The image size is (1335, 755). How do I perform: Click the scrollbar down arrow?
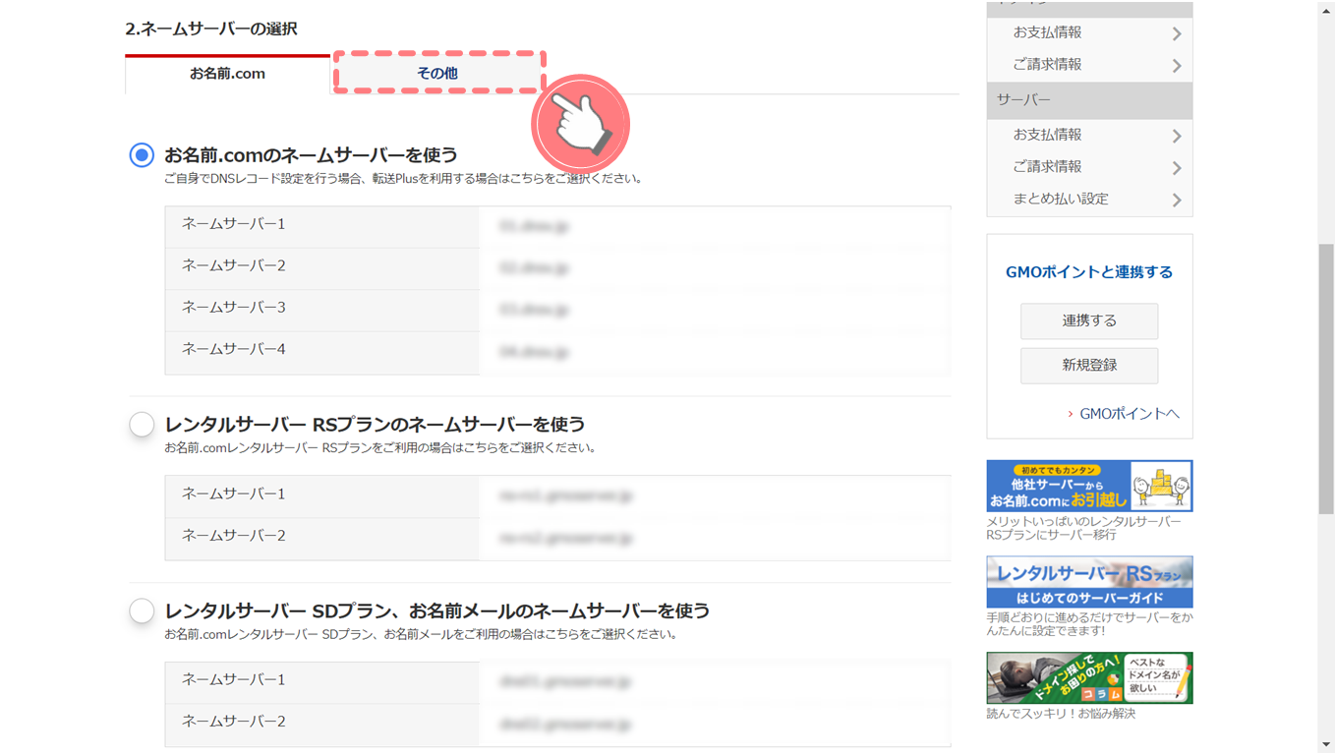click(1326, 745)
